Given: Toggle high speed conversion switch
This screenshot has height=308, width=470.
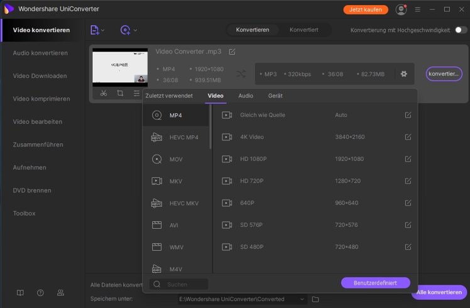Looking at the screenshot, I should [461, 30].
